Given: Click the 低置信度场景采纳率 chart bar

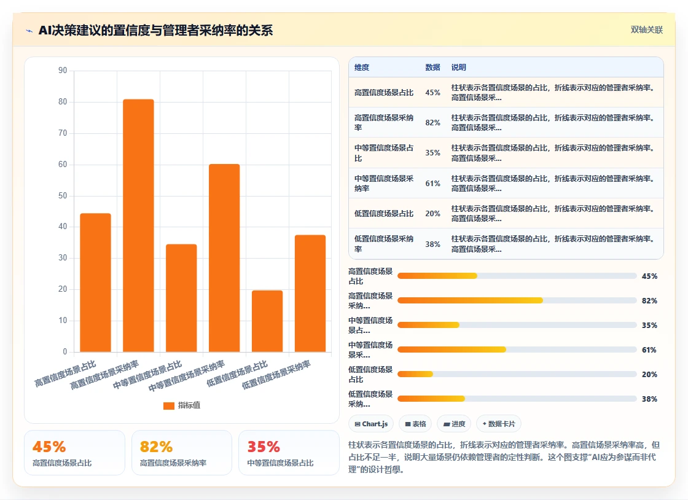Looking at the screenshot, I should coord(310,294).
